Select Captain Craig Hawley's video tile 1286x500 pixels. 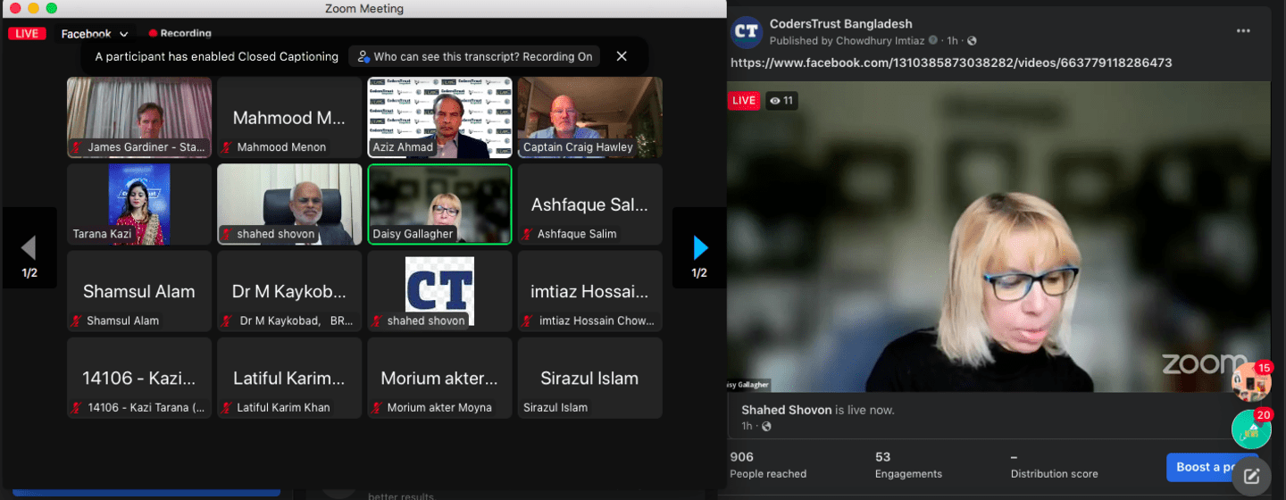tap(590, 117)
